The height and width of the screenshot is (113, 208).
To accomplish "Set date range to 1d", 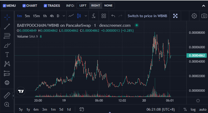I will pyautogui.click(x=69, y=109).
